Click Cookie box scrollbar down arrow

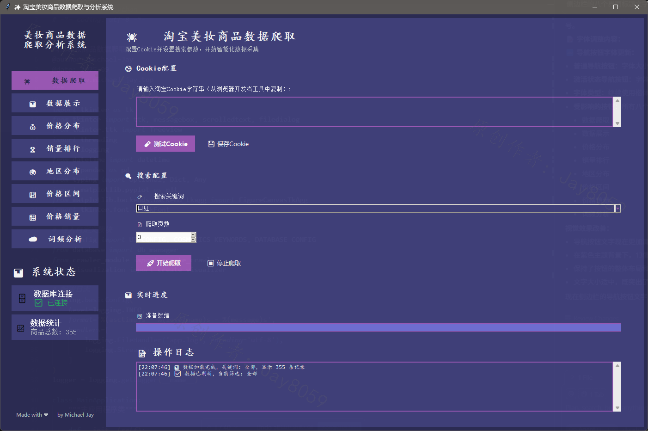point(617,123)
